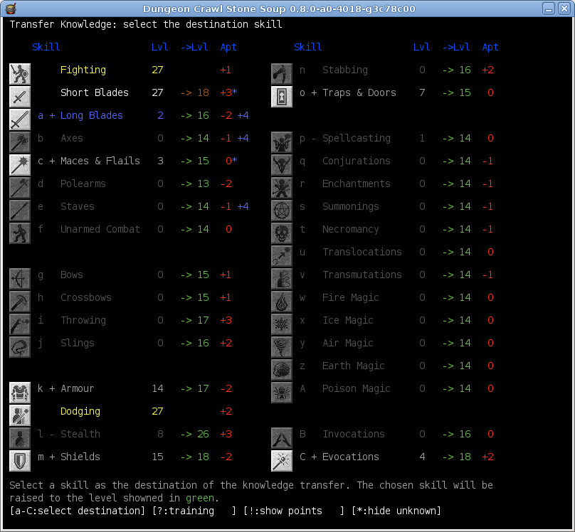Select the Spellcasting skill icon
Screen dimensions: 575x532
(282, 142)
